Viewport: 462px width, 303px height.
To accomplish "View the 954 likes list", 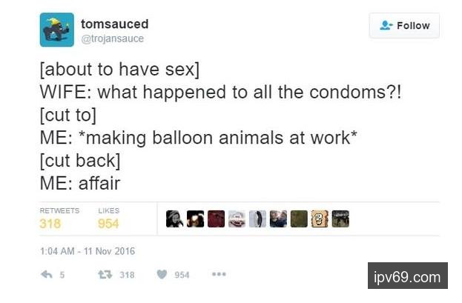I will click(x=108, y=223).
